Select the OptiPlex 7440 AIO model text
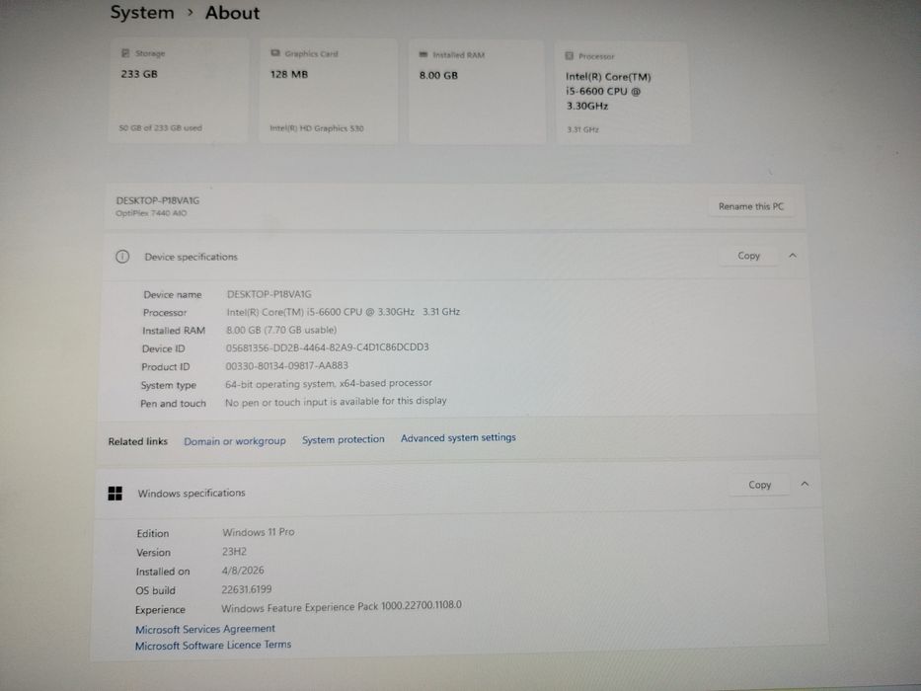921x691 pixels. (x=151, y=213)
